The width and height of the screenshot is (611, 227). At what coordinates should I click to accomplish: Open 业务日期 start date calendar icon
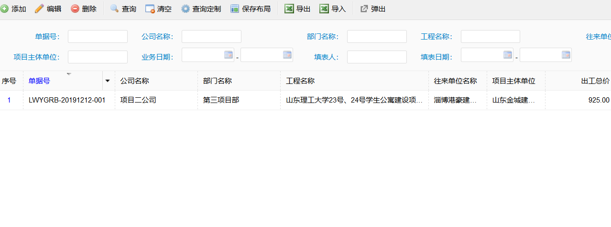[229, 54]
